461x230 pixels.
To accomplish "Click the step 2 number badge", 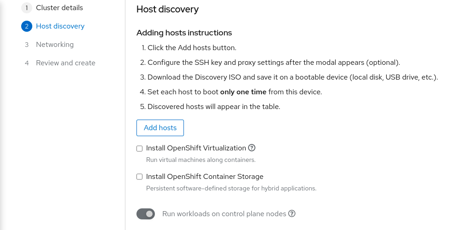I will coord(27,26).
